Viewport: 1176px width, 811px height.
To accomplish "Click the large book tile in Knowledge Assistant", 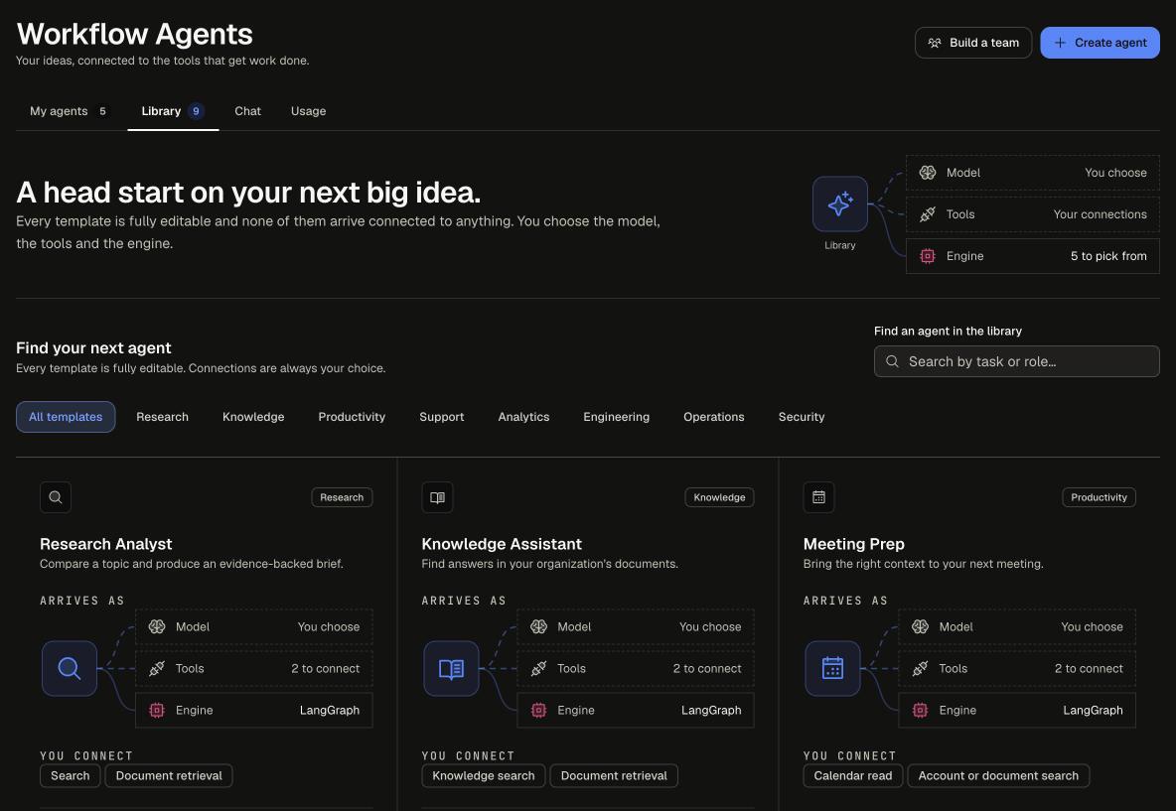I will click(451, 668).
